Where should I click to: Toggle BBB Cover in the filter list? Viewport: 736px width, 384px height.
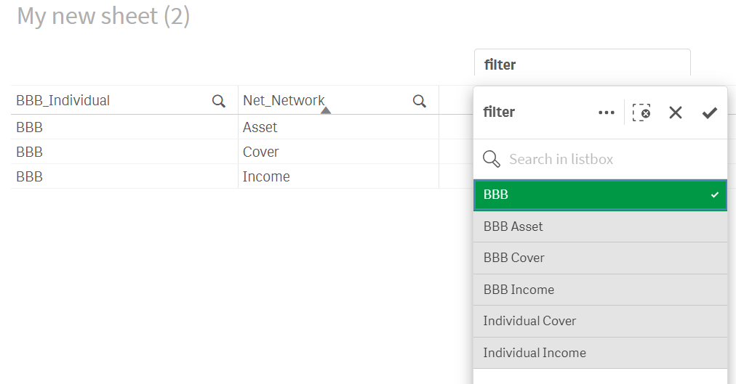600,258
